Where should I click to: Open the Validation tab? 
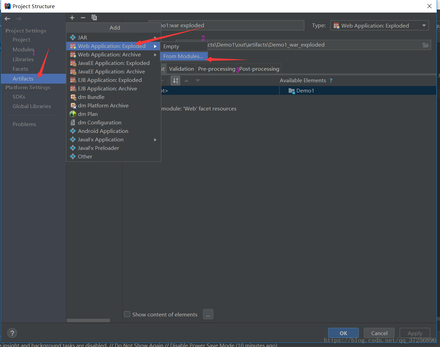181,69
